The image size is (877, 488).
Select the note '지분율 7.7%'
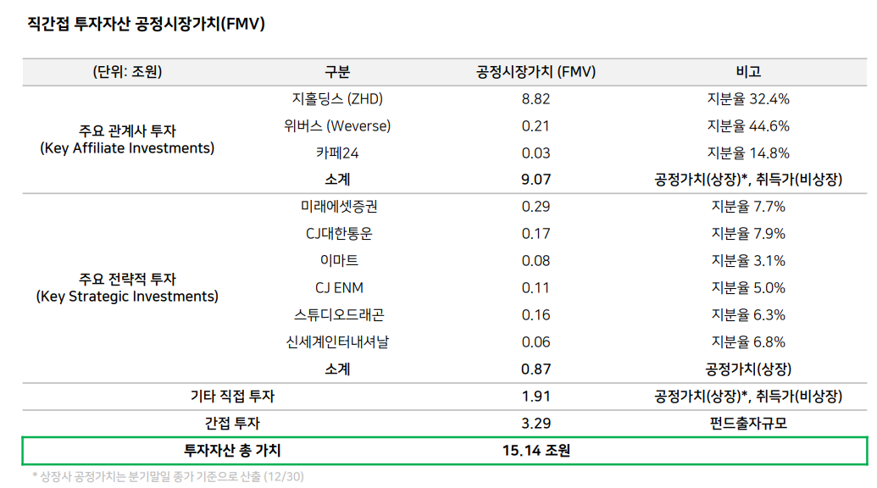(748, 207)
